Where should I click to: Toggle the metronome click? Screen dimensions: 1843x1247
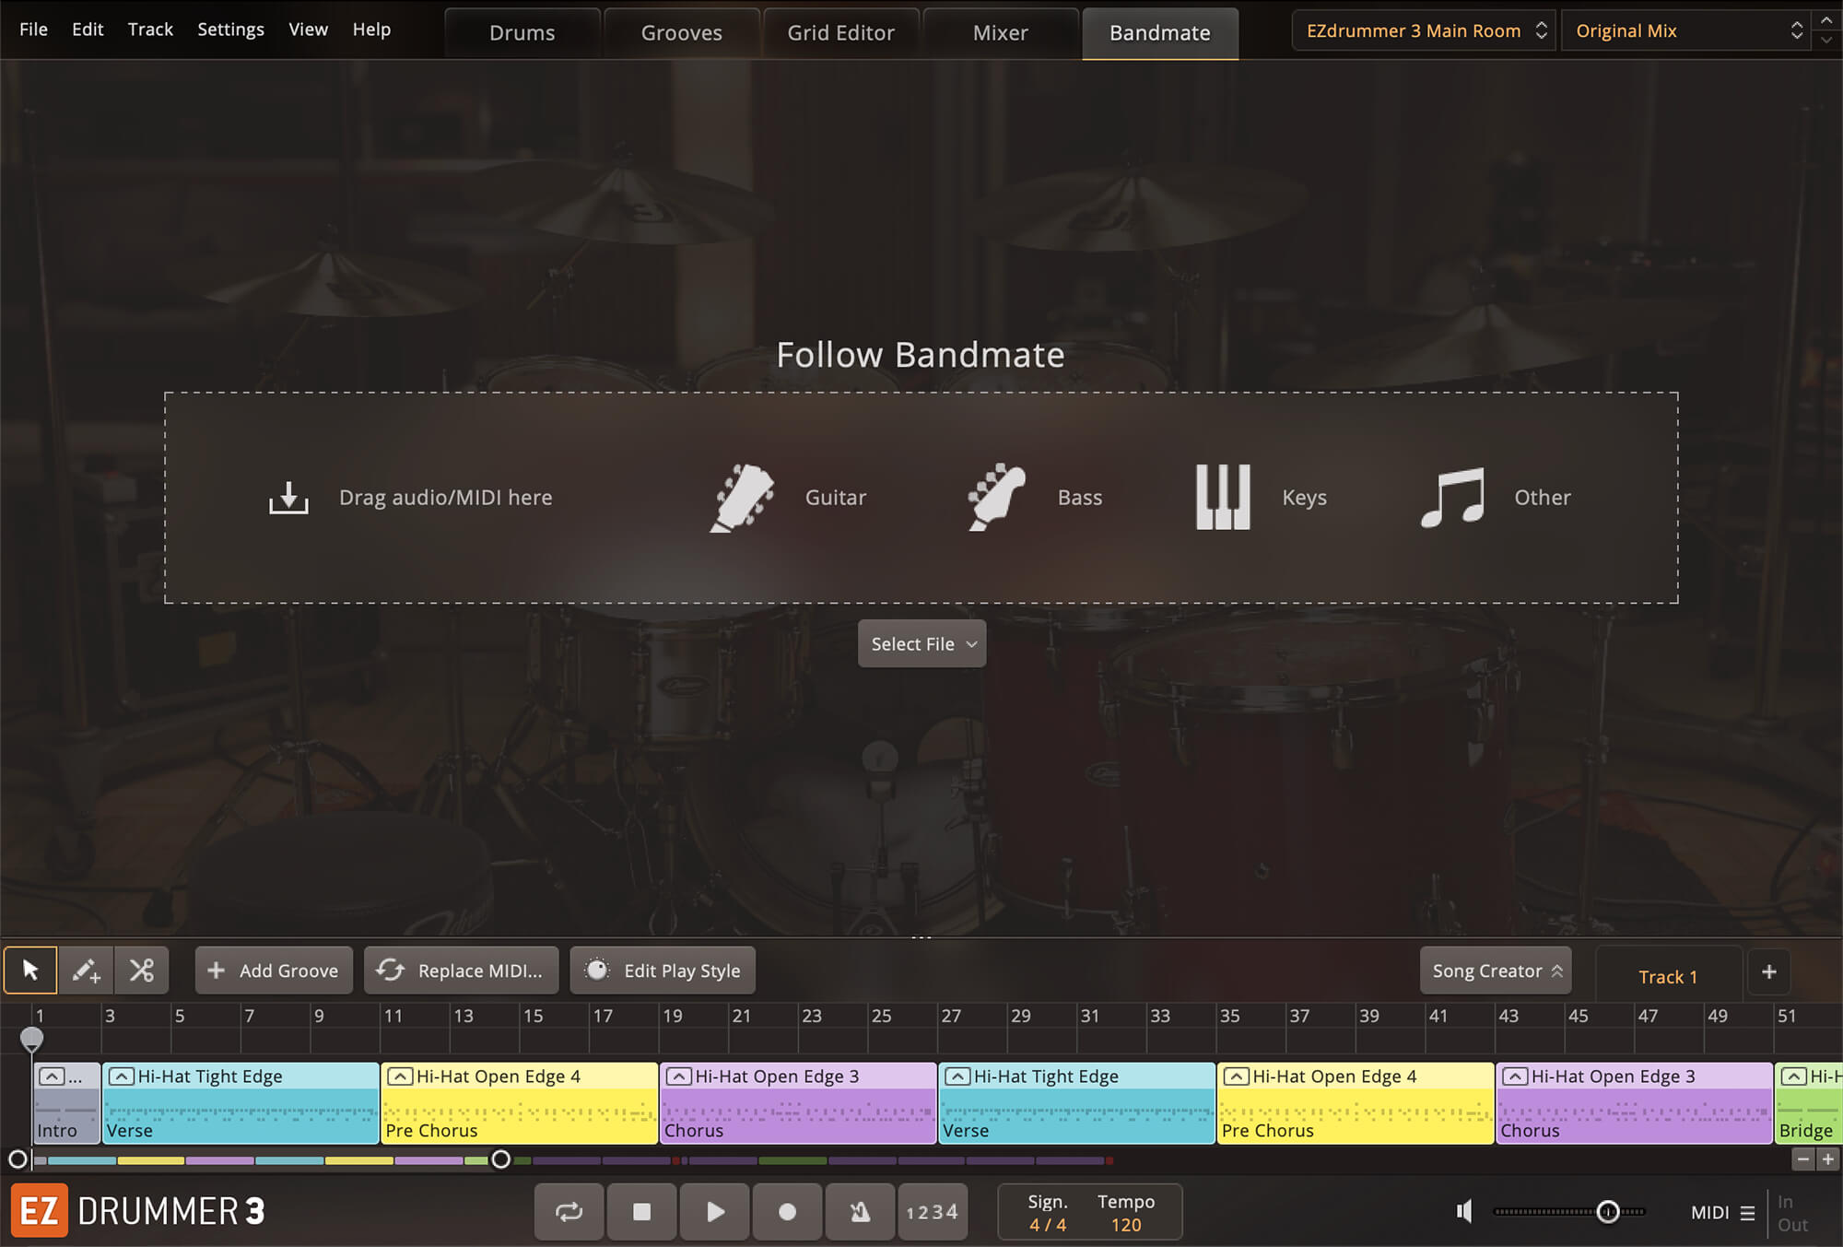[860, 1212]
